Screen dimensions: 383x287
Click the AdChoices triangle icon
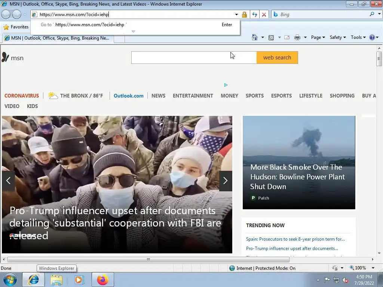226,85
